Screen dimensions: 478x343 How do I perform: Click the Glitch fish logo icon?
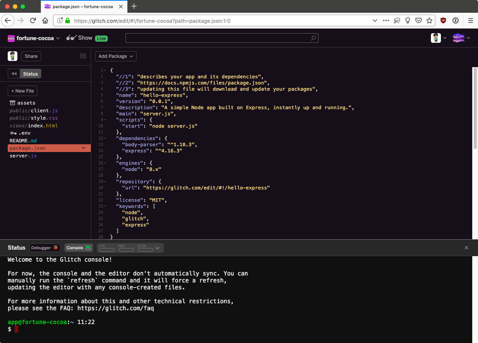click(x=458, y=38)
